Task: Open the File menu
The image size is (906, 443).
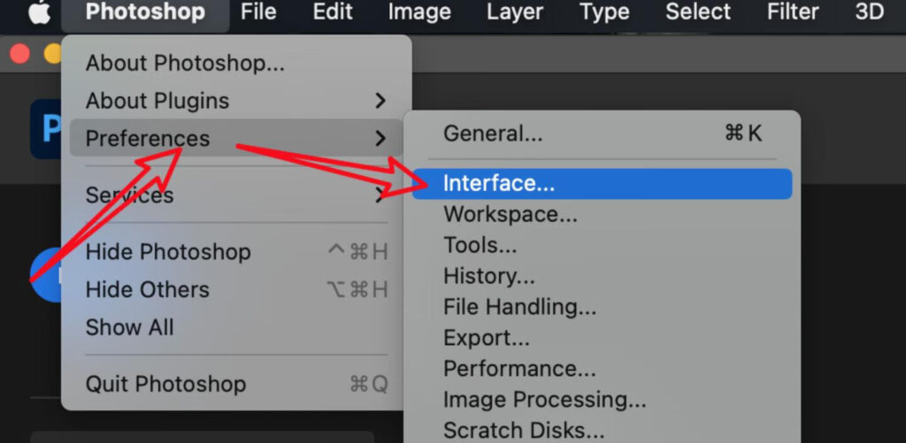Action: coord(258,12)
